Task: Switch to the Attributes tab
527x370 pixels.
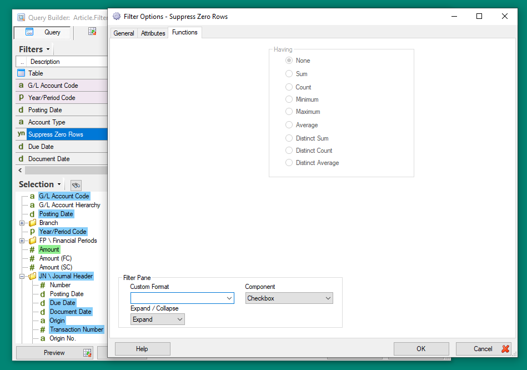Action: 153,33
